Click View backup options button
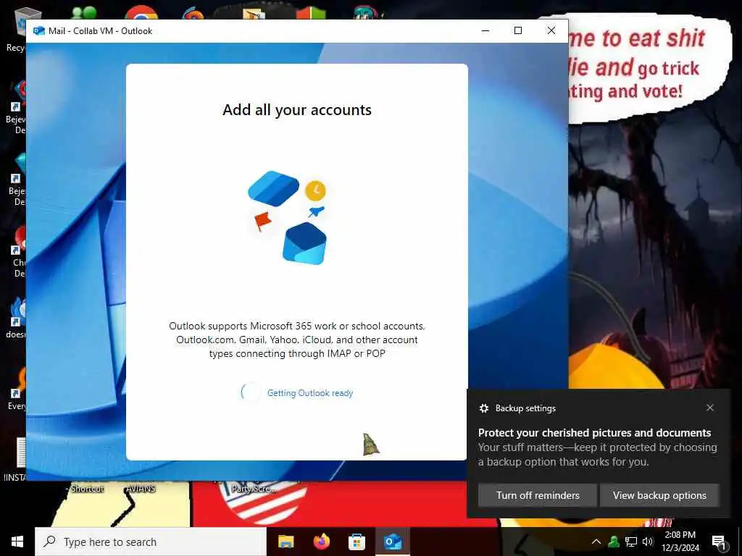This screenshot has height=556, width=742. [x=659, y=495]
